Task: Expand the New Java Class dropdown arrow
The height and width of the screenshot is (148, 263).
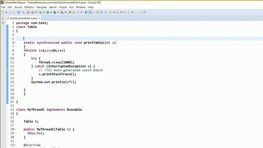Action: click(x=36, y=12)
